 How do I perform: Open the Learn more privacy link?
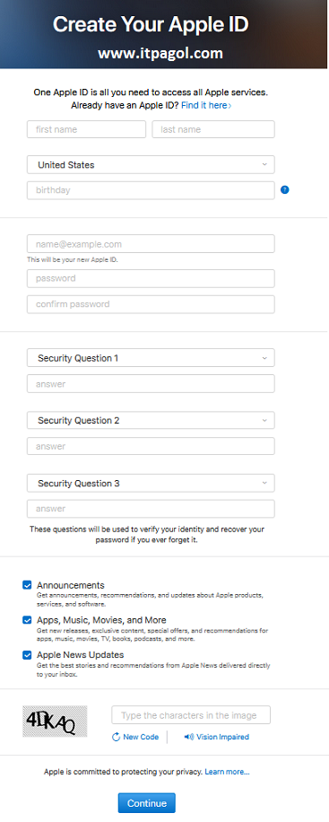[x=228, y=772]
